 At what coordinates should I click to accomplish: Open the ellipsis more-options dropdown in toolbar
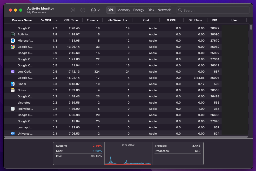[95, 10]
